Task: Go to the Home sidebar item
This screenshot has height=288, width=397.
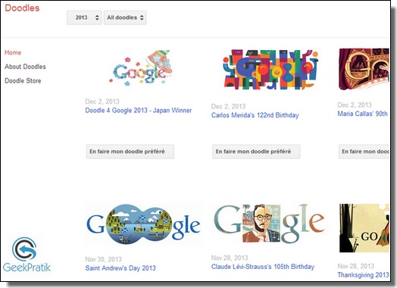Action: [x=13, y=53]
